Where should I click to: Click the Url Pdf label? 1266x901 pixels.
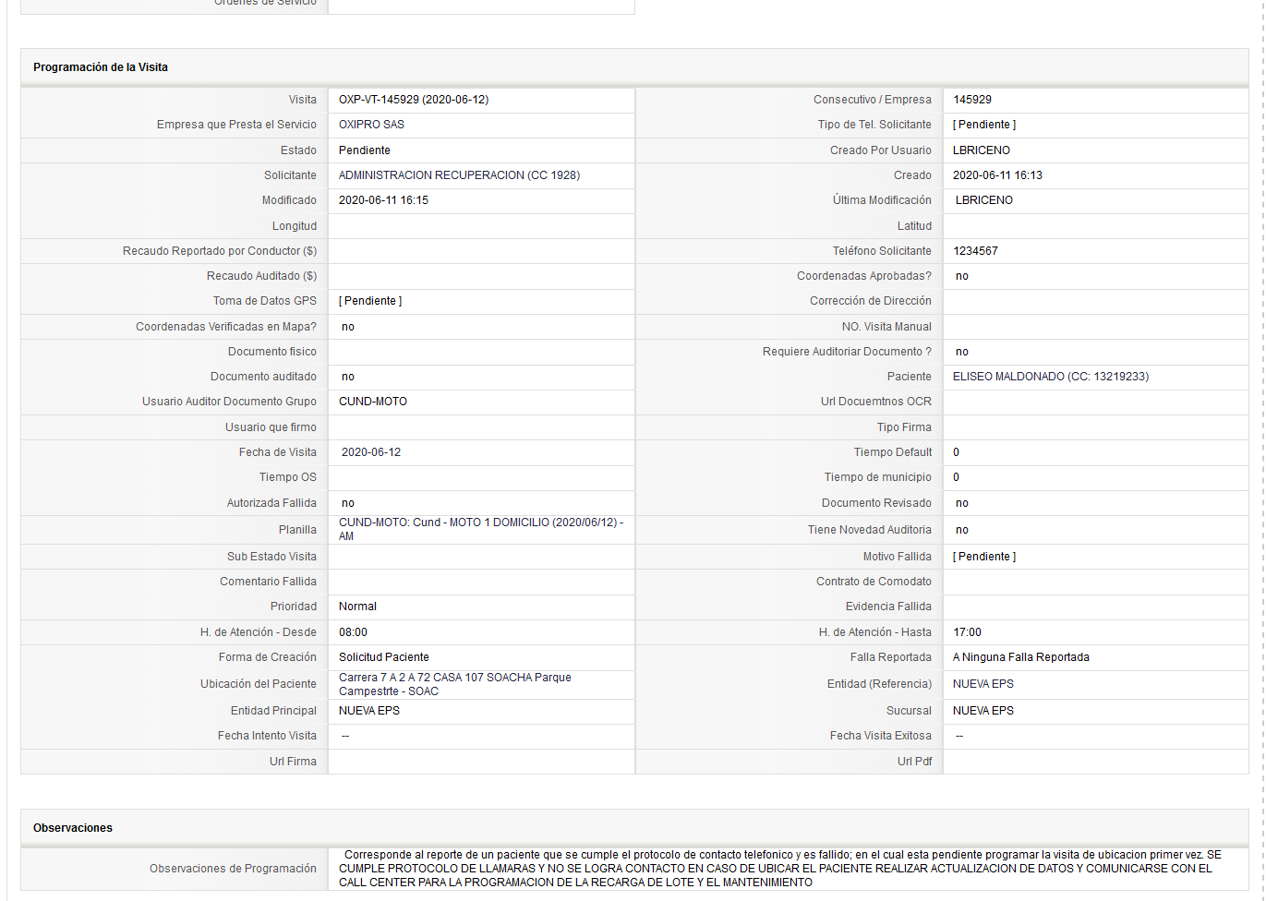pyautogui.click(x=914, y=762)
